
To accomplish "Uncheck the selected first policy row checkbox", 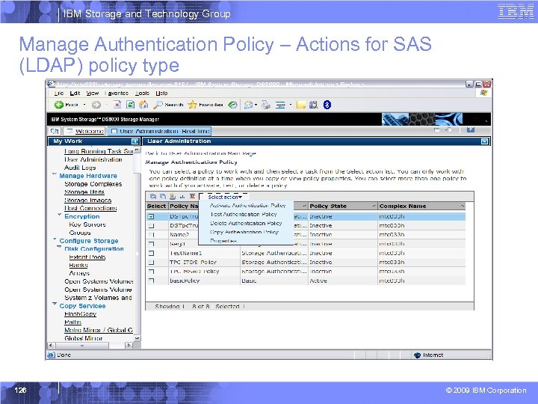I will tap(151, 216).
